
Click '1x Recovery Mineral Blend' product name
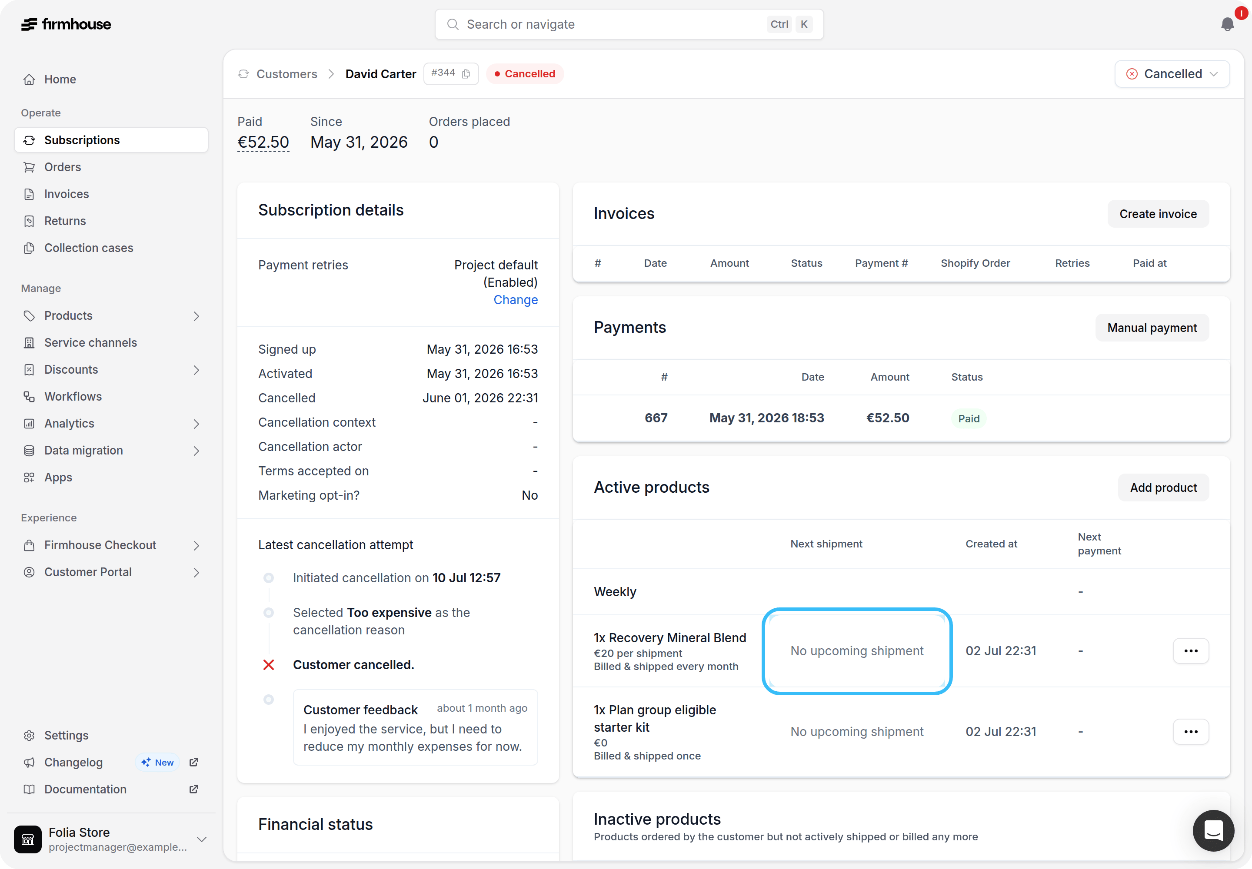click(669, 638)
